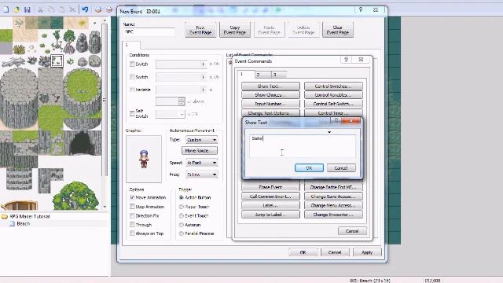Click the Control Switches command button

point(333,86)
